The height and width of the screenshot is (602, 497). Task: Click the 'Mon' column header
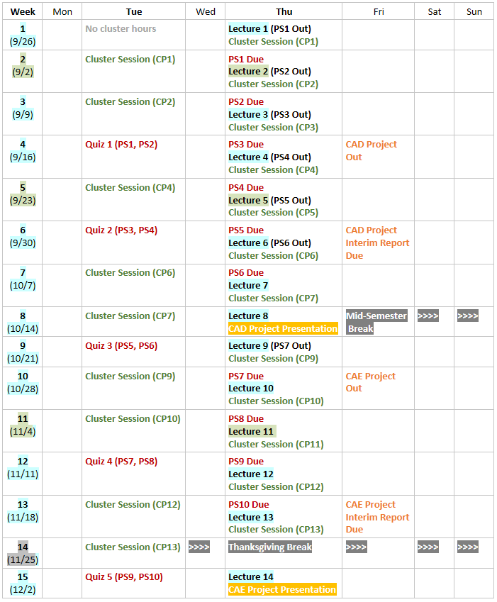[62, 11]
